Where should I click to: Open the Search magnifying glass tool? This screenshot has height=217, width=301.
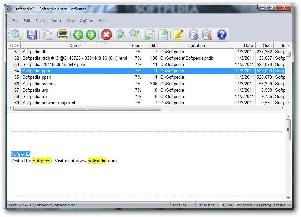pyautogui.click(x=16, y=35)
